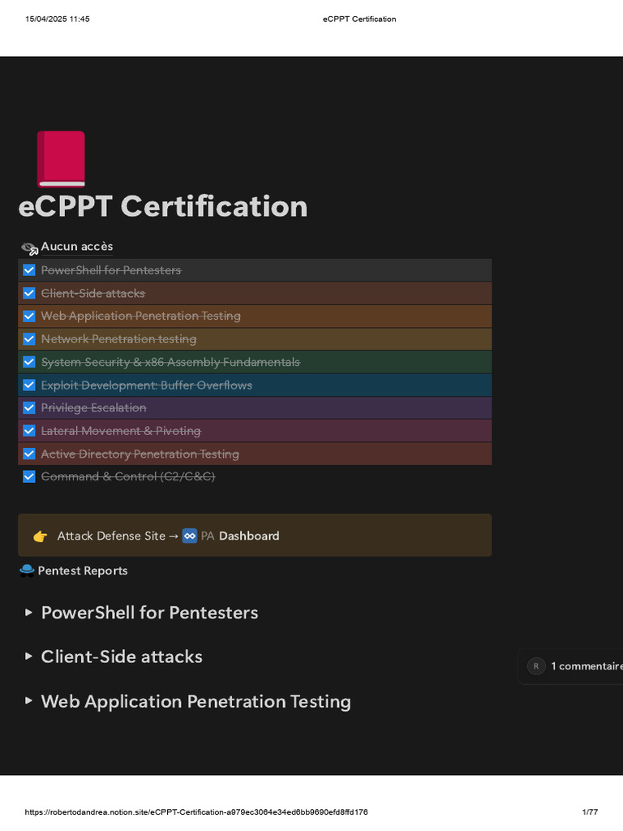This screenshot has height=831, width=623.
Task: Uncheck Active Directory Penetration Testing checkbox
Action: 29,454
